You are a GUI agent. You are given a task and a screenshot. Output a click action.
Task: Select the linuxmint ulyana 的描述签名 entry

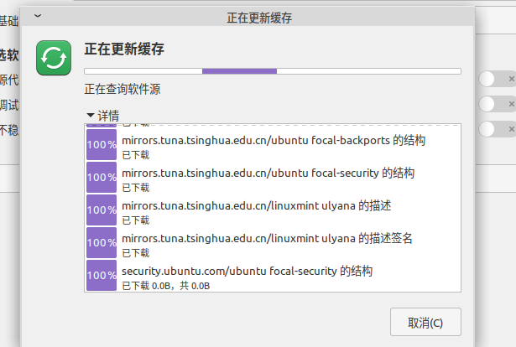tap(267, 239)
